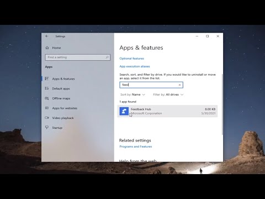This screenshot has width=265, height=199.
Task: Click the Default apps sidebar icon
Action: coord(47,88)
